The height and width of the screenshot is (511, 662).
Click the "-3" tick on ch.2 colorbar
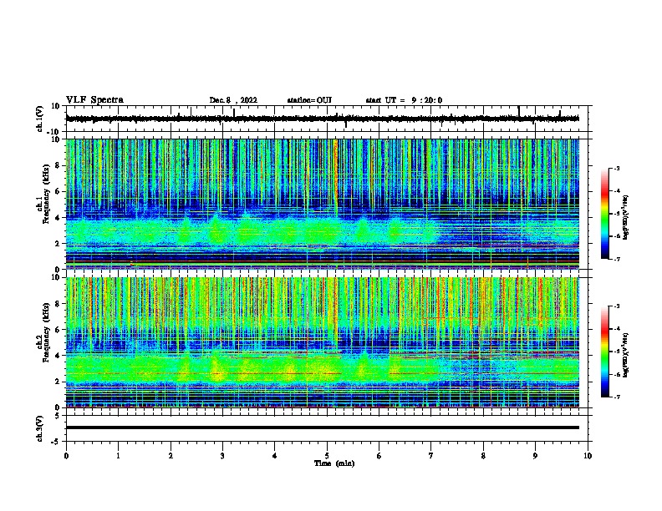click(x=616, y=306)
